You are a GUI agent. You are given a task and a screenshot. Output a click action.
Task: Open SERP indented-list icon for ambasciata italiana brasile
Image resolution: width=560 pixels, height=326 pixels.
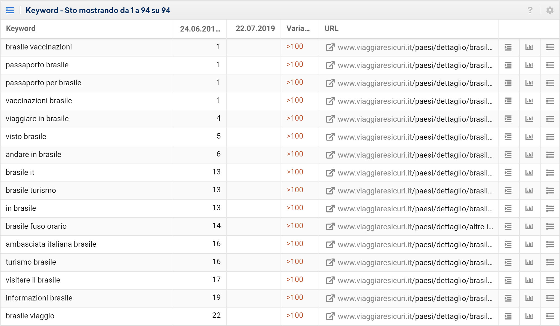[508, 244]
